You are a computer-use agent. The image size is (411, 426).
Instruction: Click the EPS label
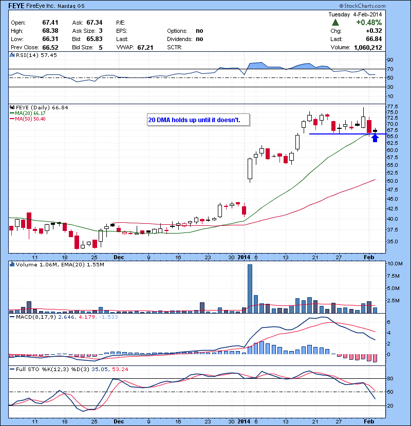tap(122, 31)
